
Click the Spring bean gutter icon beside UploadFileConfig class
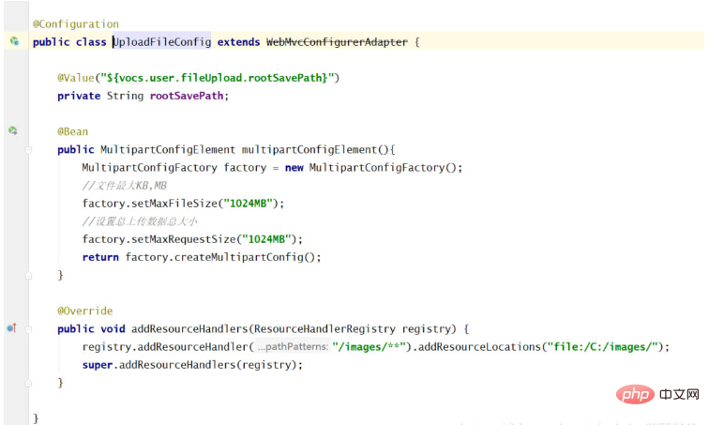tap(14, 41)
